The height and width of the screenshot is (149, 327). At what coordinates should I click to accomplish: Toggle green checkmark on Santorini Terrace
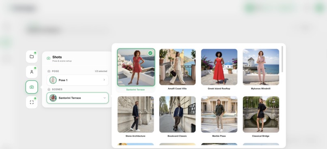point(150,53)
